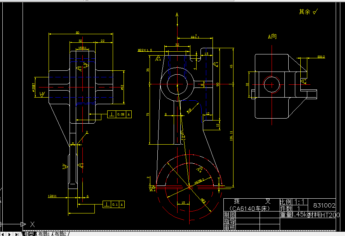345x236 pixels.
Task: Select the R10 radius dimension
Action: (189, 110)
